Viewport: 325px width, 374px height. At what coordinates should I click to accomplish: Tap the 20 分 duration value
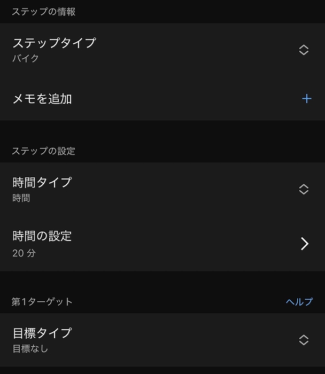24,253
